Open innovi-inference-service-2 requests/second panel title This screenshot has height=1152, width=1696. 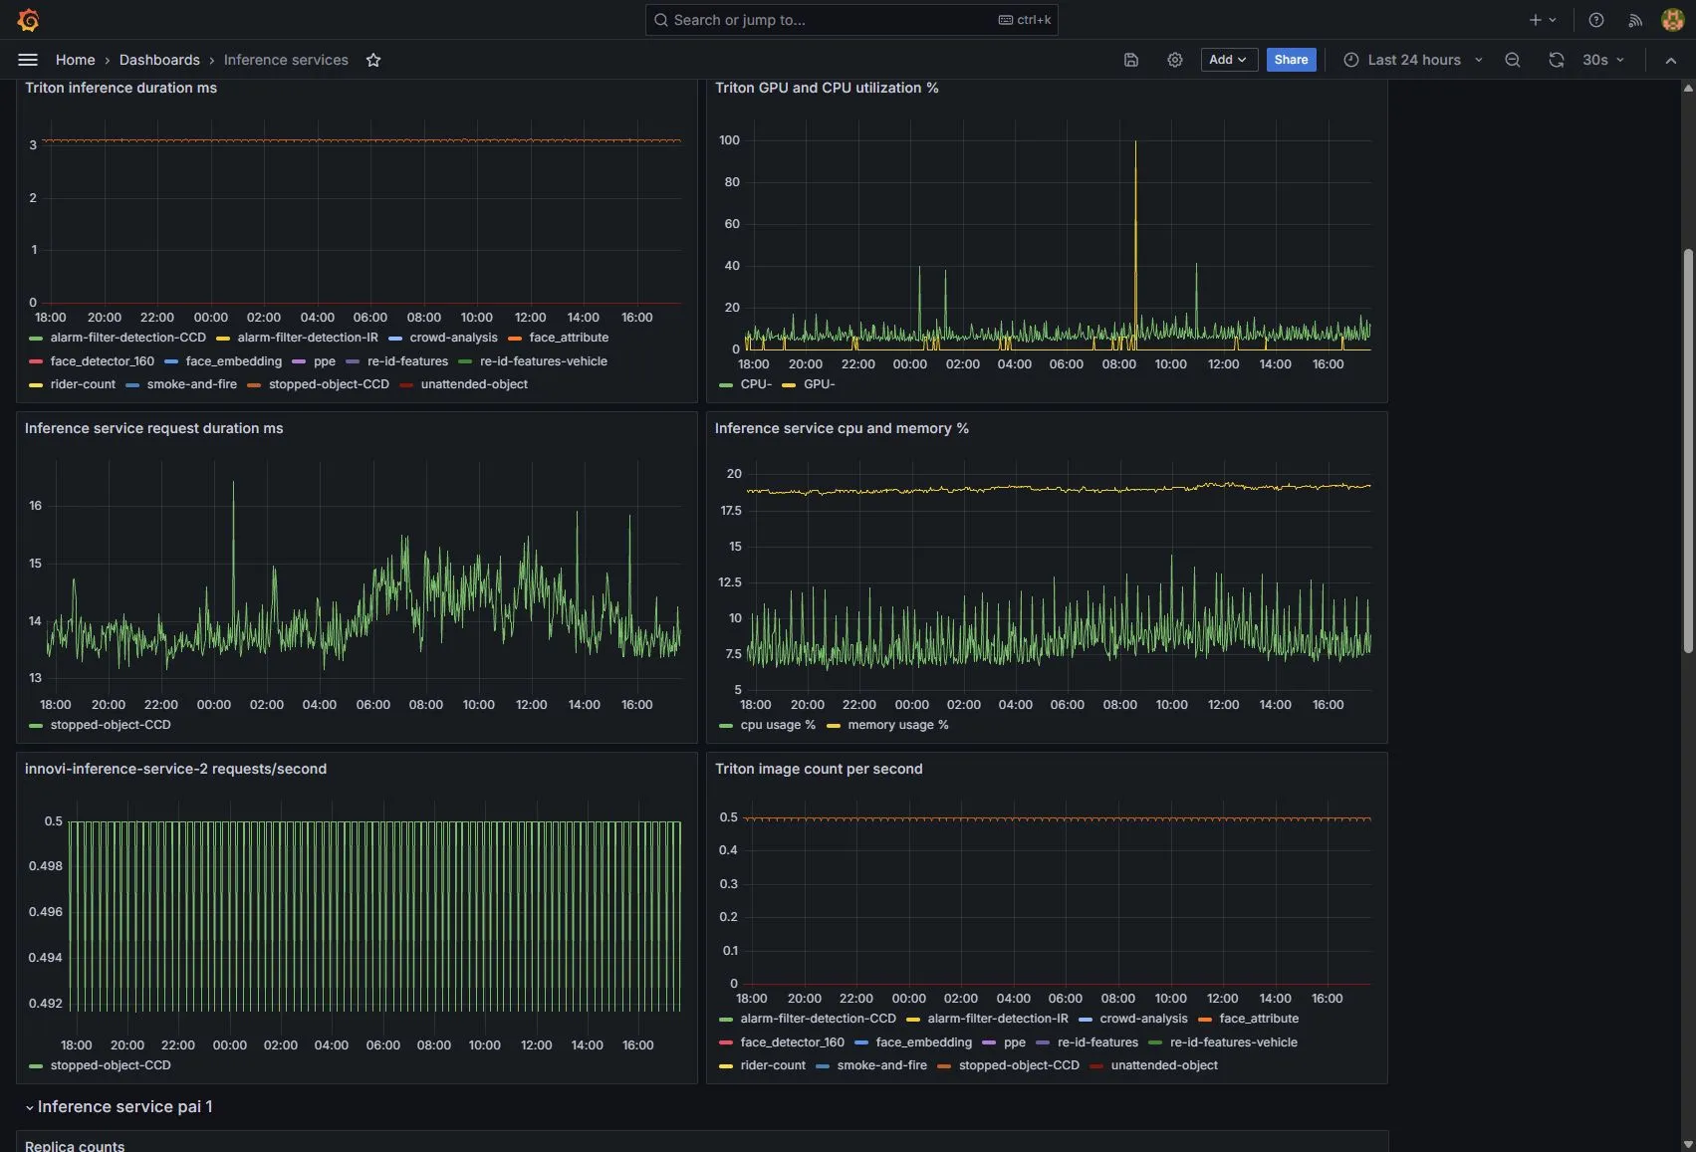[175, 769]
